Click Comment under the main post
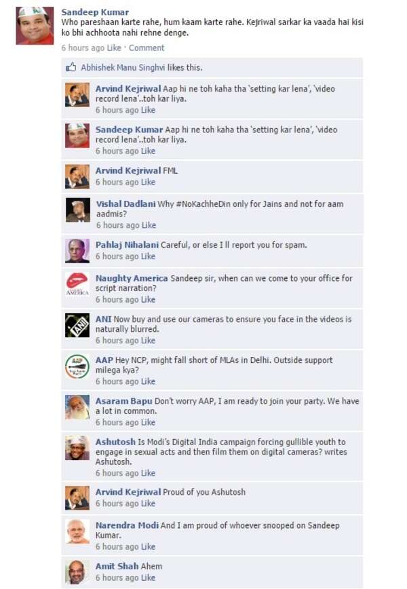This screenshot has height=589, width=407. click(147, 47)
